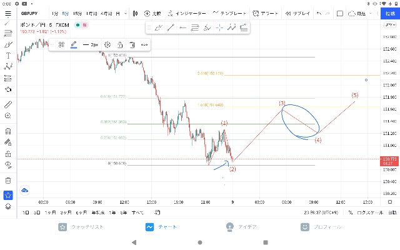This screenshot has height=250, width=400.
Task: Lock the selected drawing
Action: [x=120, y=45]
